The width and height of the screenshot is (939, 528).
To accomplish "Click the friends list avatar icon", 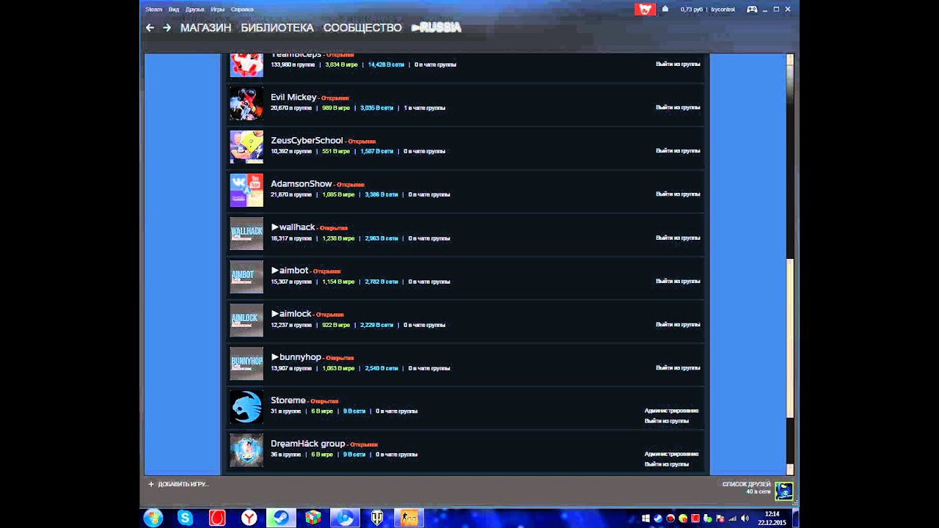I will point(784,491).
